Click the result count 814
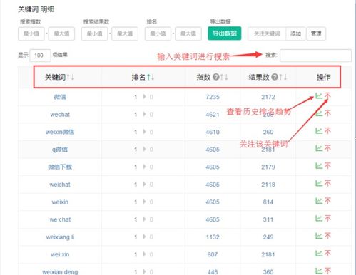The width and height of the screenshot is (356, 275). pyautogui.click(x=268, y=202)
